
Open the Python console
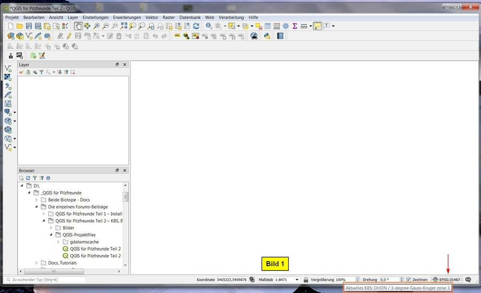(266, 36)
